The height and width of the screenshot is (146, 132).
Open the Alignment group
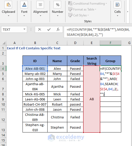click(x=40, y=9)
